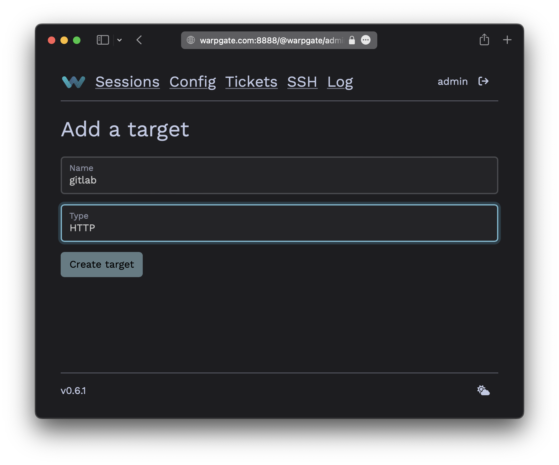Click the Create target button

coord(102,265)
